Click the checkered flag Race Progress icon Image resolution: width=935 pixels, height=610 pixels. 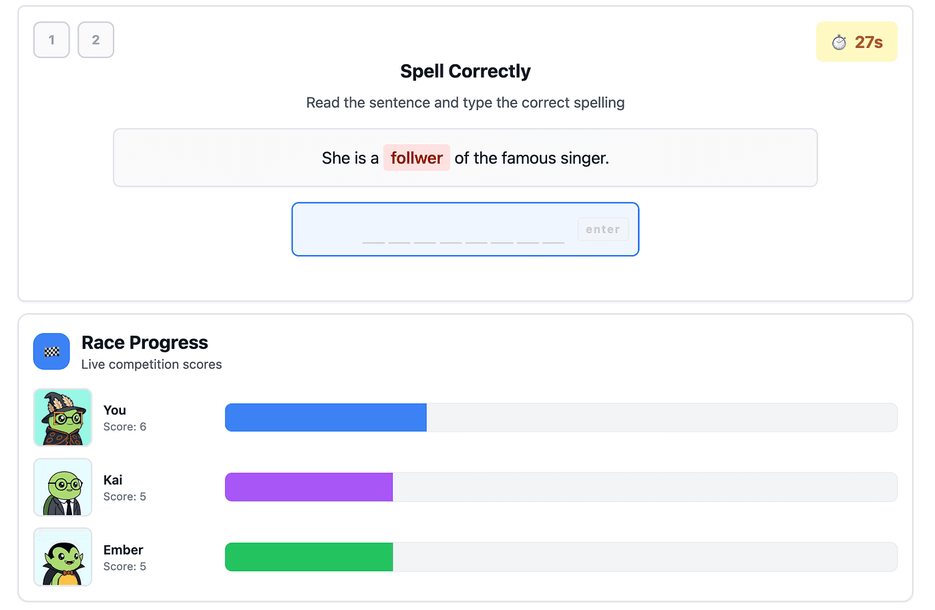[x=51, y=352]
